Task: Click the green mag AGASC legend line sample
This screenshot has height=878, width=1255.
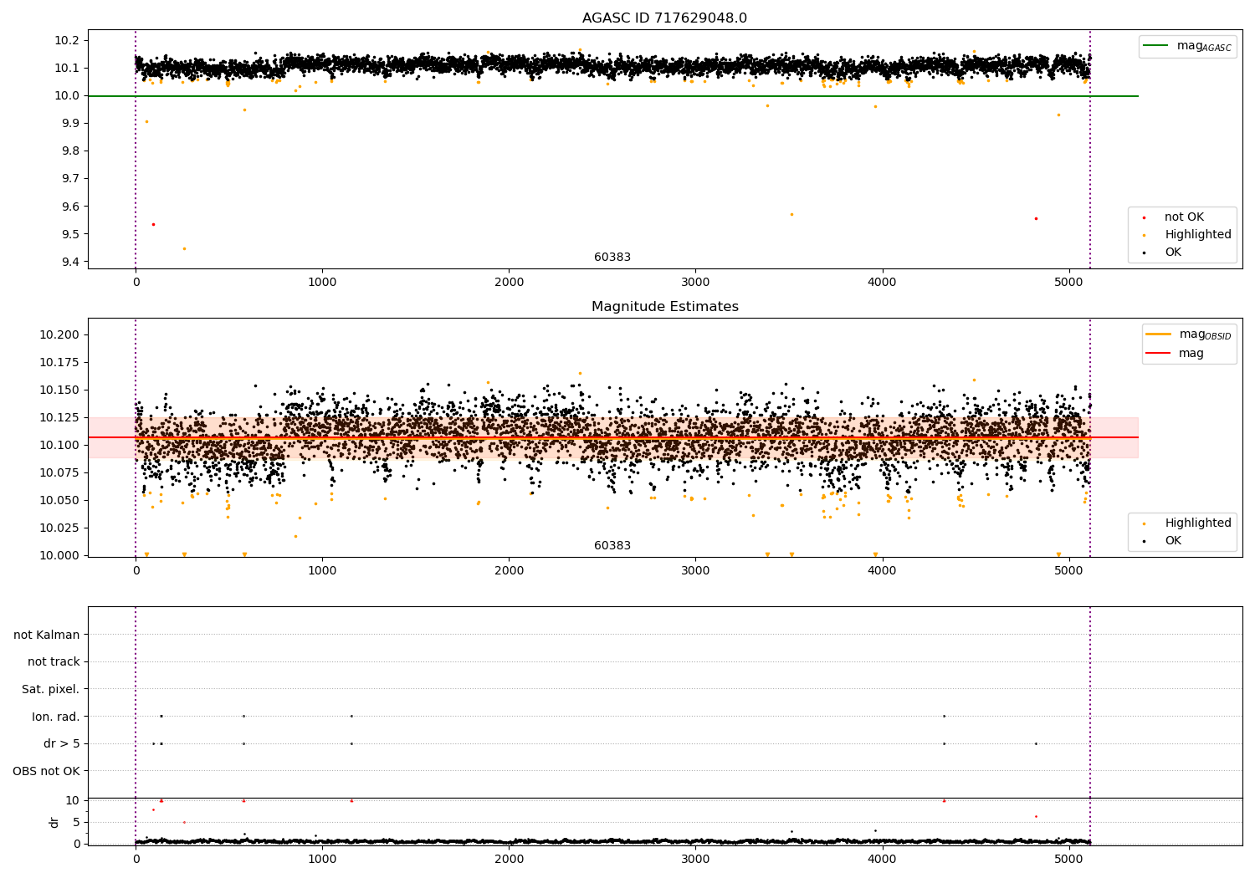Action: point(1156,46)
